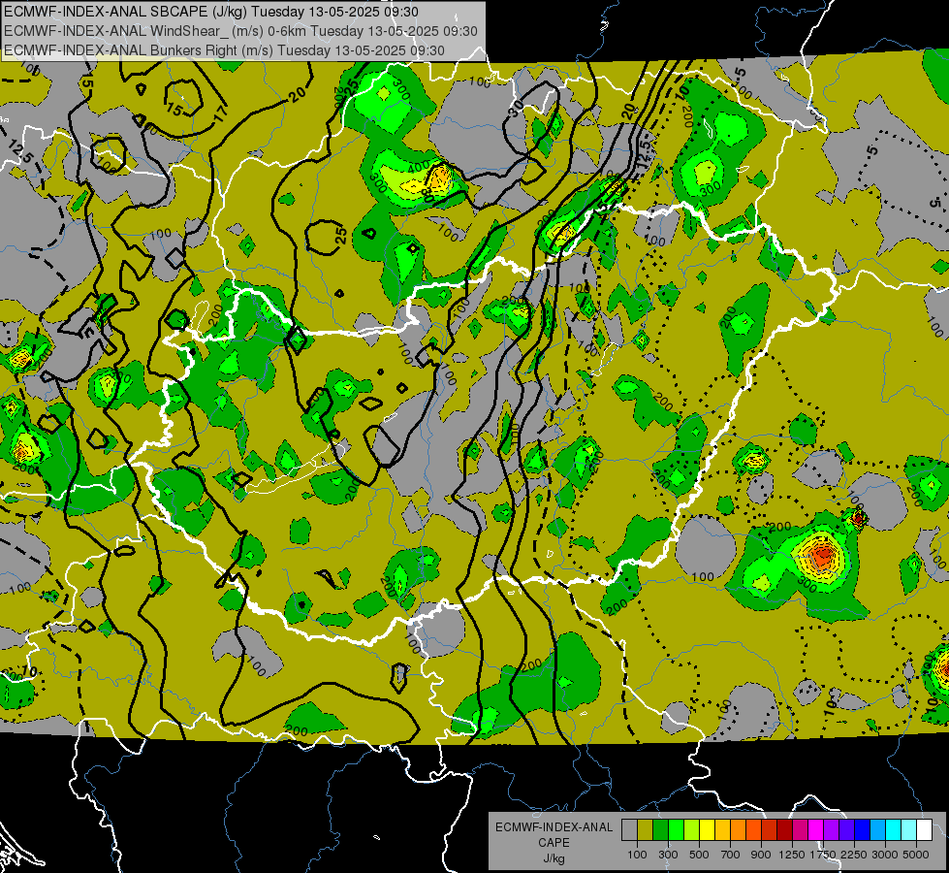Click the 3000 tick label in legend

pyautogui.click(x=885, y=855)
